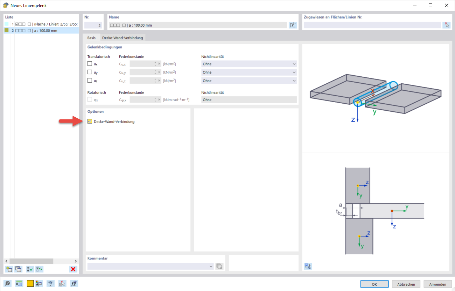Click the Cu,z spring constant input field
This screenshot has width=455, height=291.
pos(141,81)
